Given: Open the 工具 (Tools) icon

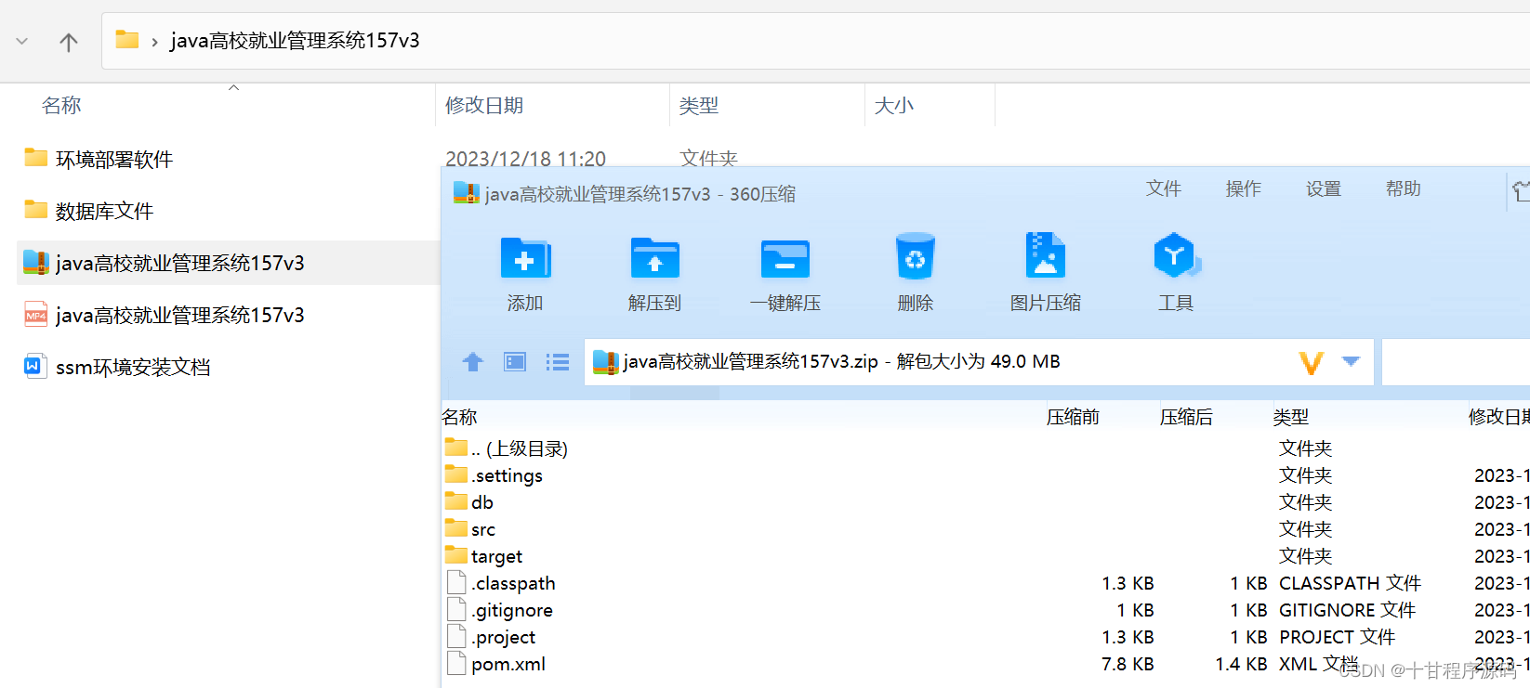Looking at the screenshot, I should click(1176, 255).
